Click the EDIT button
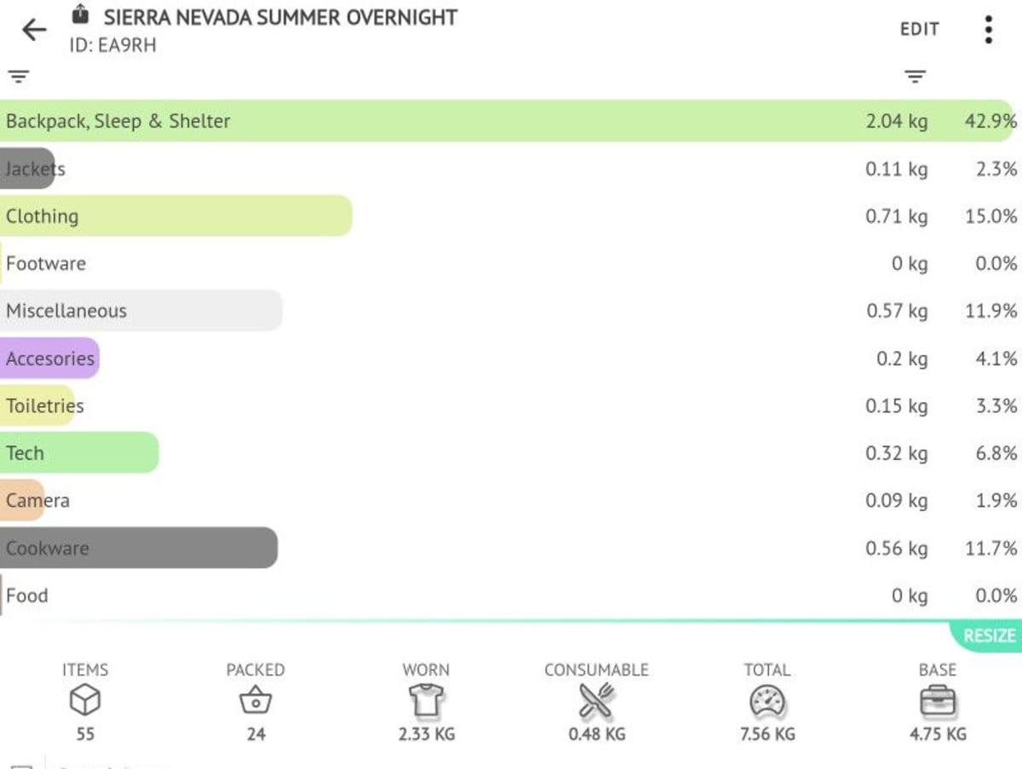 point(918,29)
